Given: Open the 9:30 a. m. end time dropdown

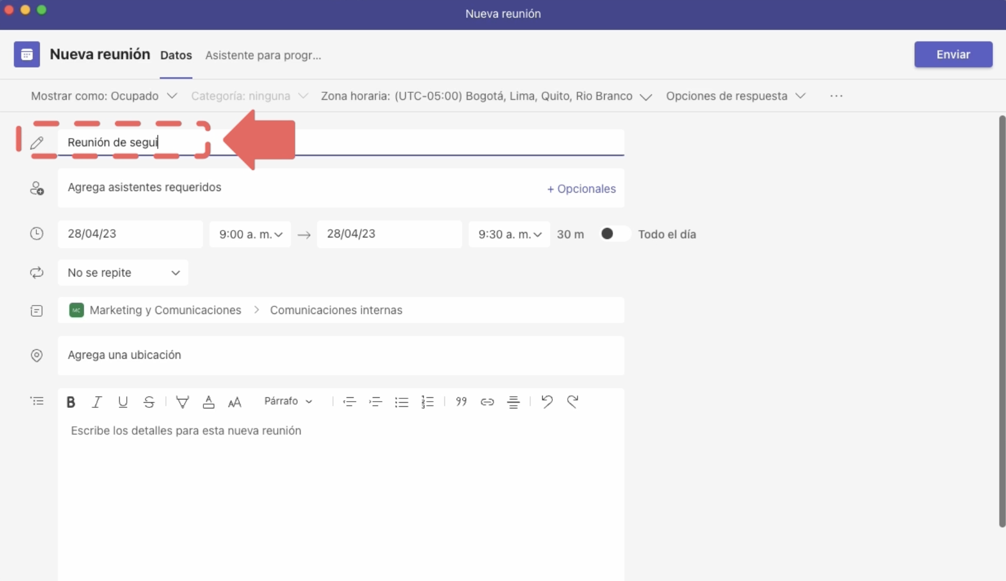Looking at the screenshot, I should pyautogui.click(x=509, y=234).
